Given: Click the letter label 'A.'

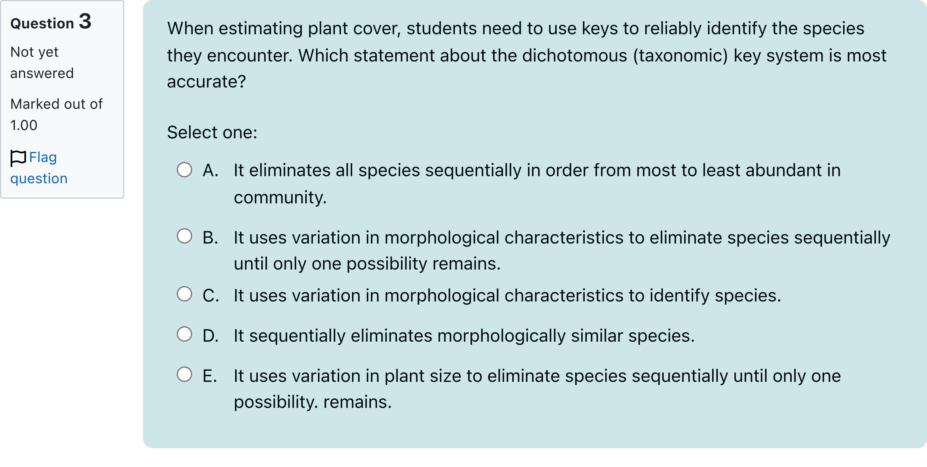Looking at the screenshot, I should tap(210, 171).
